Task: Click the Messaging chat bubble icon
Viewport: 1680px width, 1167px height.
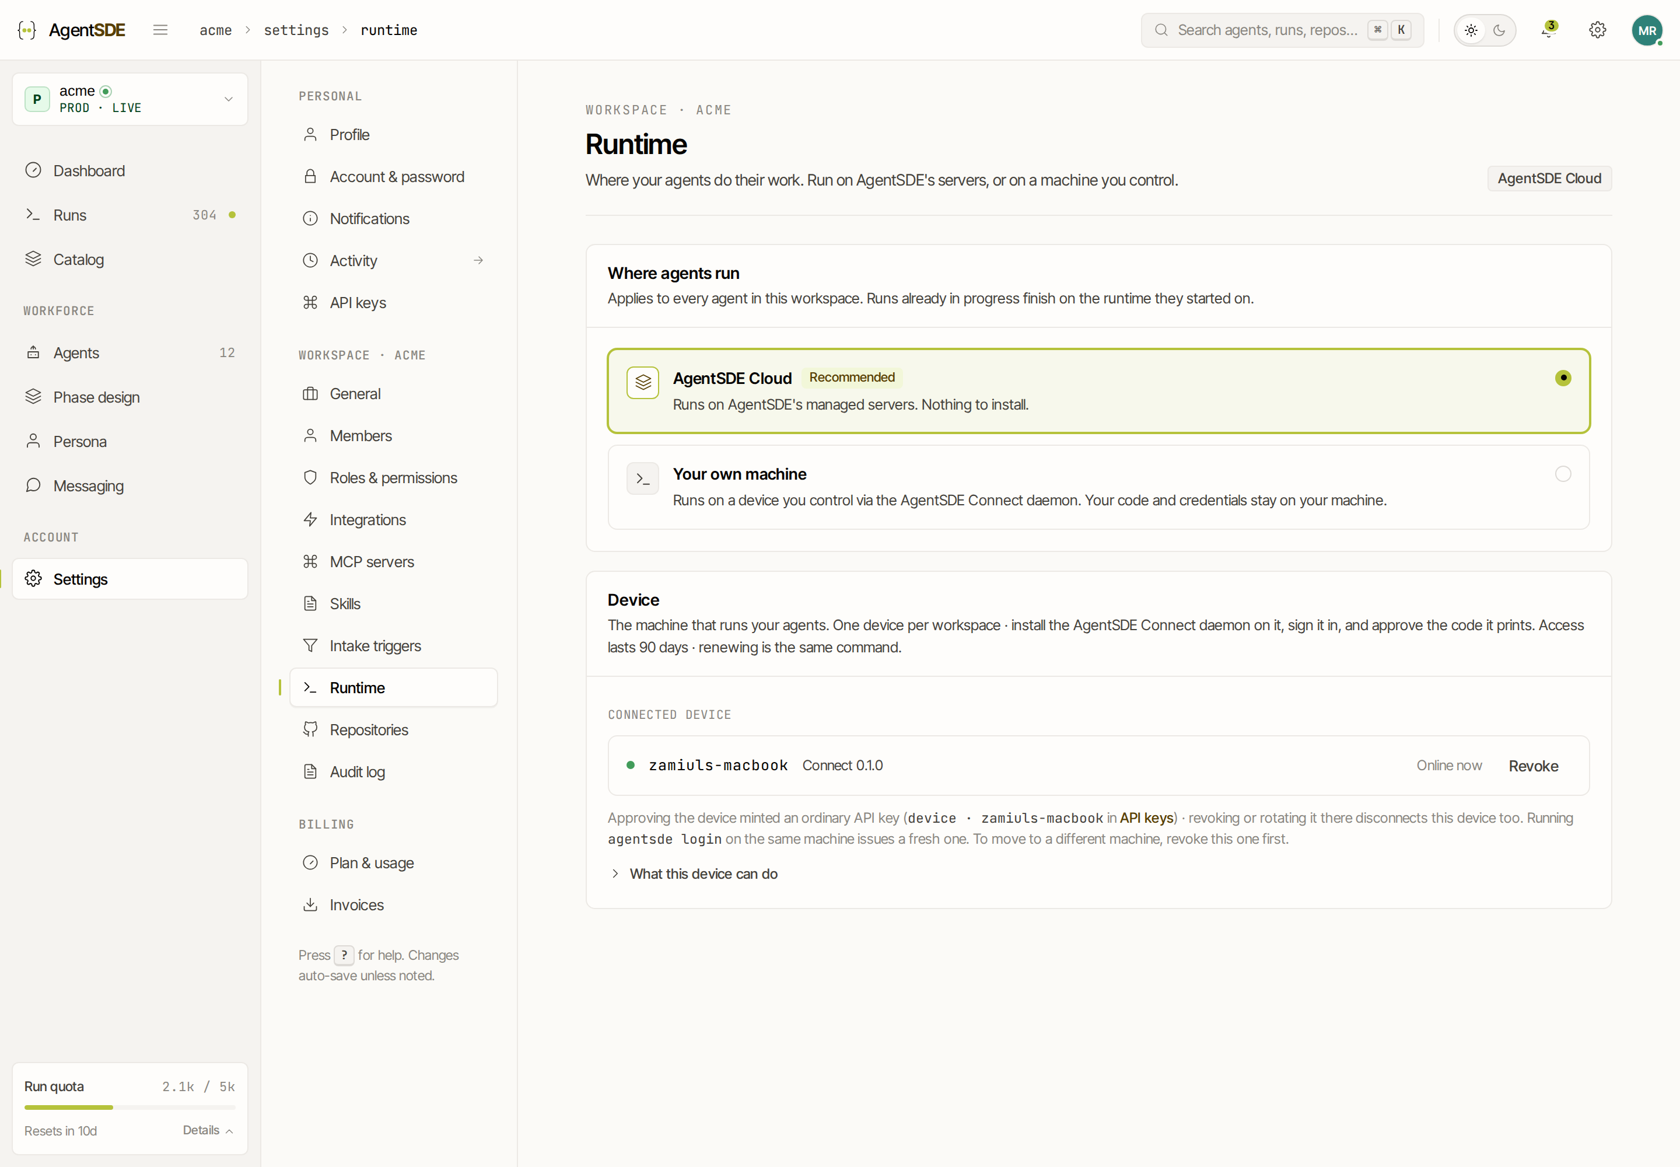Action: [34, 485]
